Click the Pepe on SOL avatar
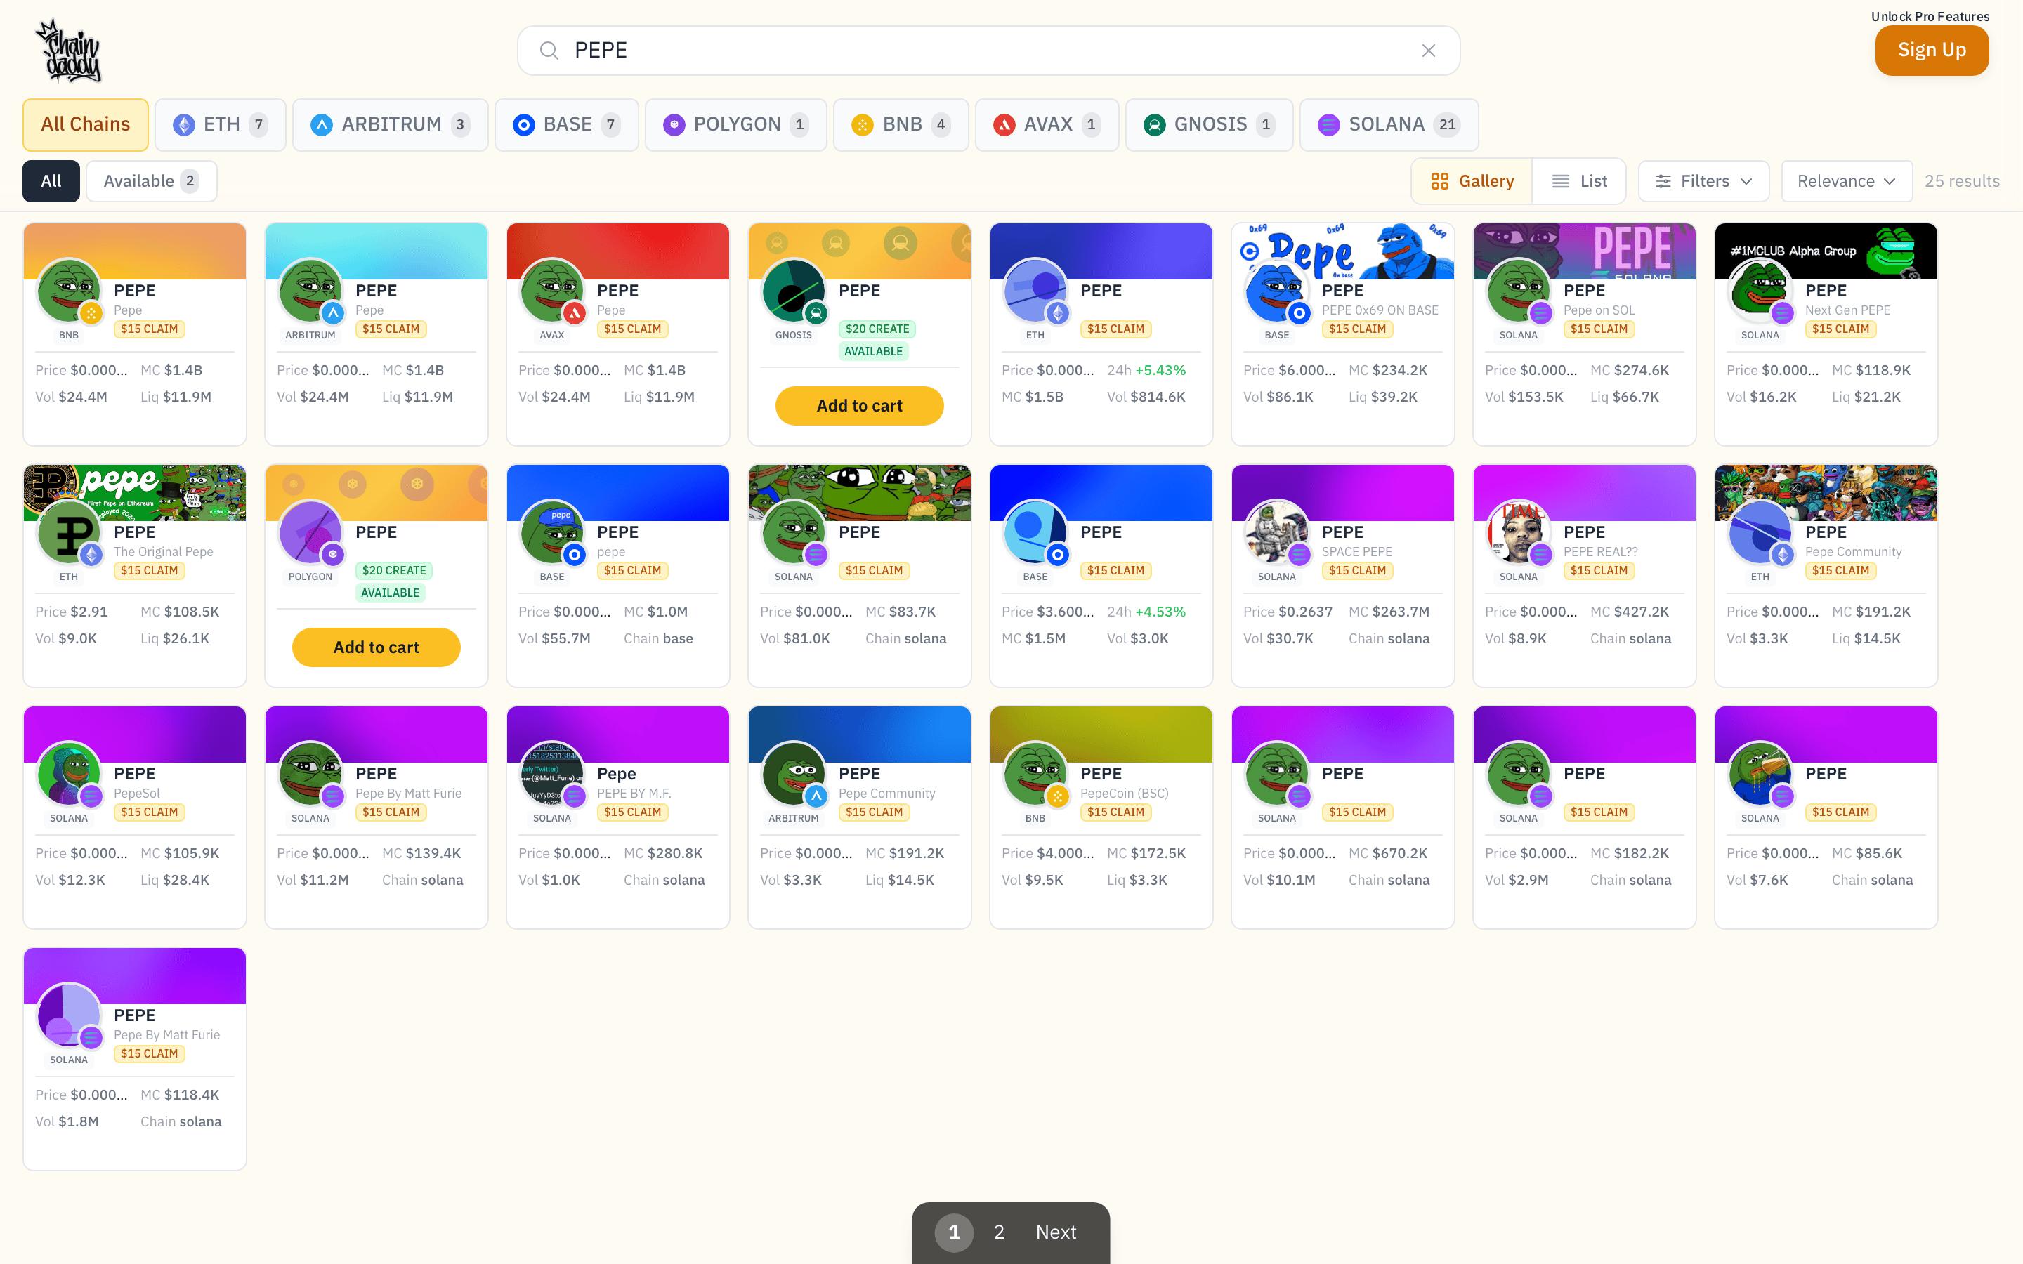 point(1518,291)
